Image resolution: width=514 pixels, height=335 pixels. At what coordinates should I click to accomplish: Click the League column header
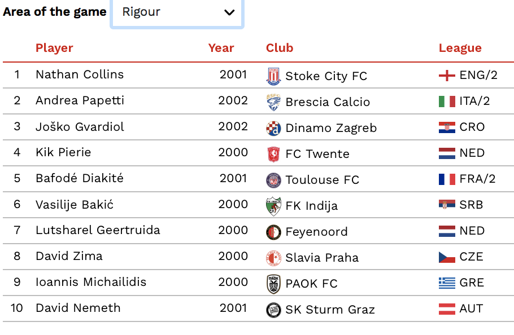click(x=460, y=48)
